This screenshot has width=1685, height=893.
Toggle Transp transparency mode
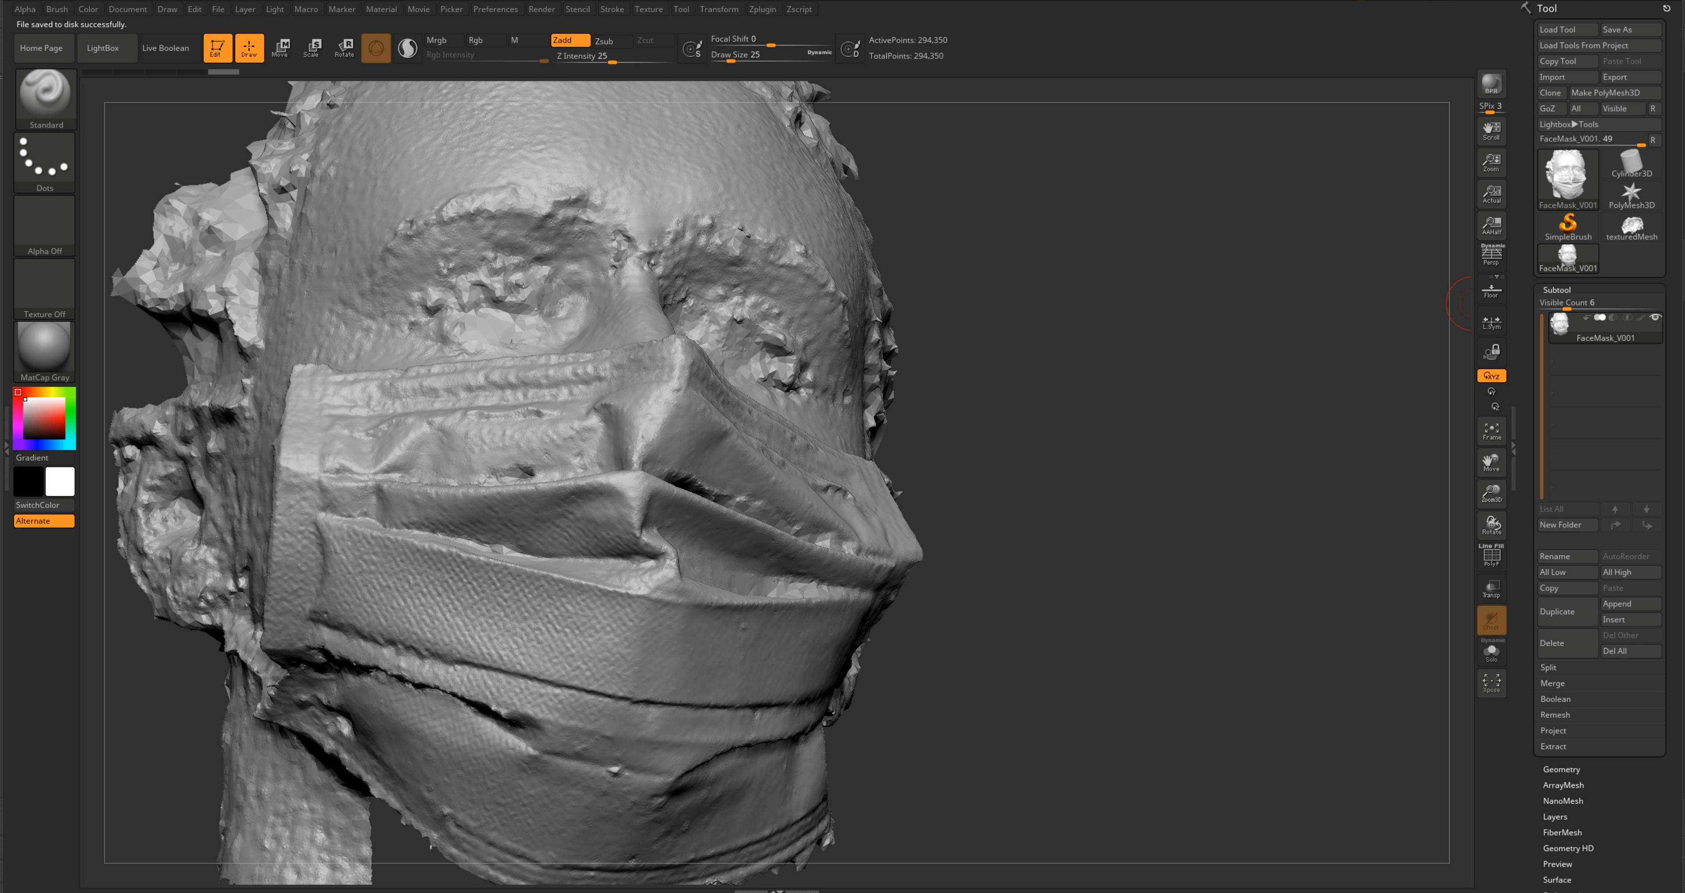[1491, 588]
